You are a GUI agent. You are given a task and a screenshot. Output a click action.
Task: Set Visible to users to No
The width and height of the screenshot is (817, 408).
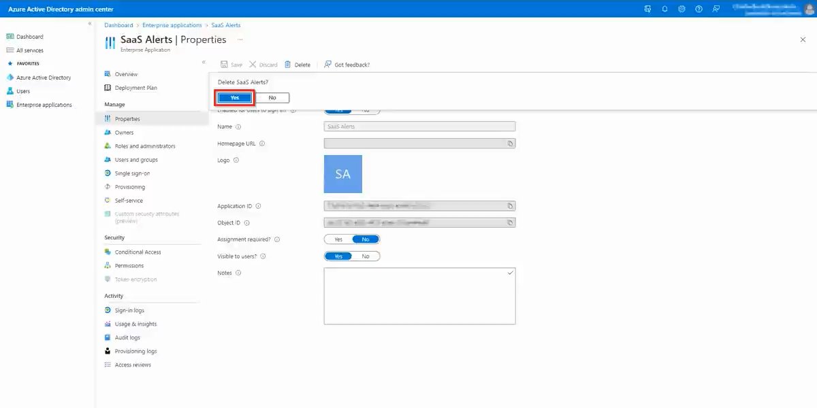(366, 256)
